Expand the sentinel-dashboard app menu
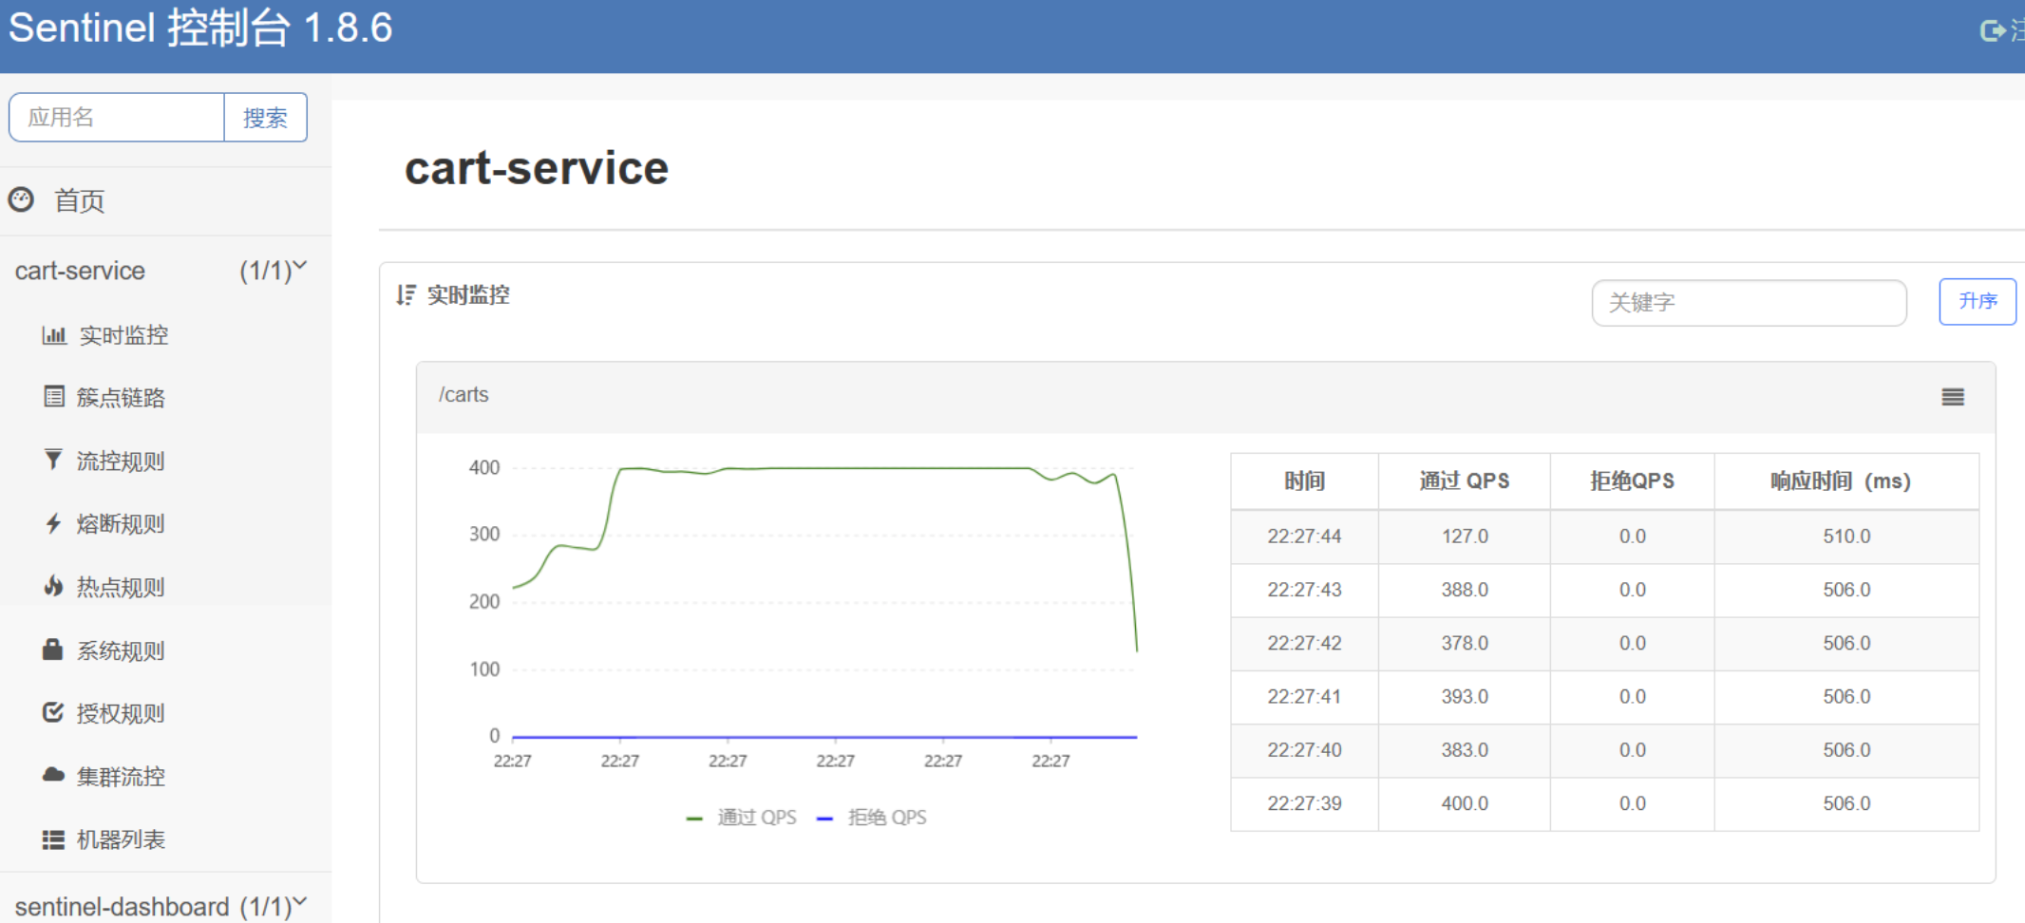This screenshot has width=2025, height=923. 299,903
